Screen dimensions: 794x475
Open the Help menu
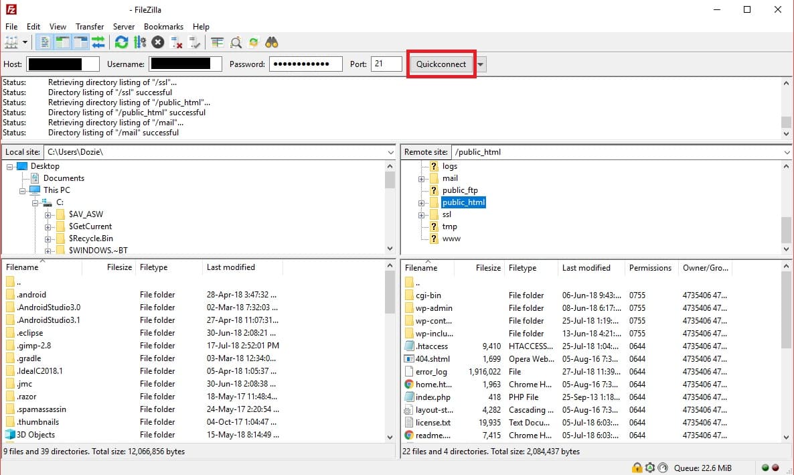201,26
